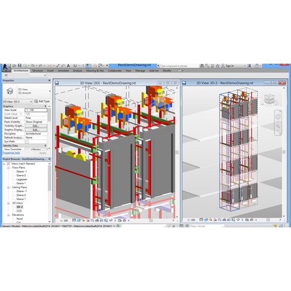
Task: Click the Open file icon in quick access toolbar
Action: point(14,65)
